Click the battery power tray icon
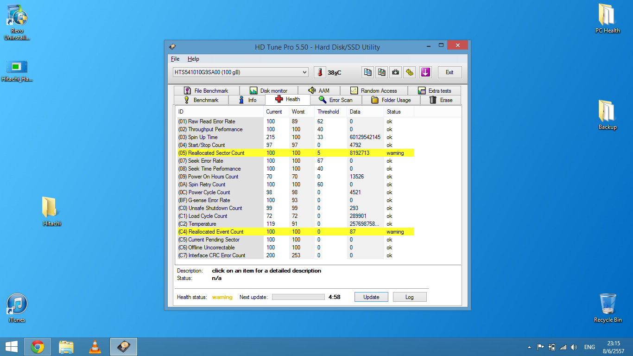 point(551,347)
